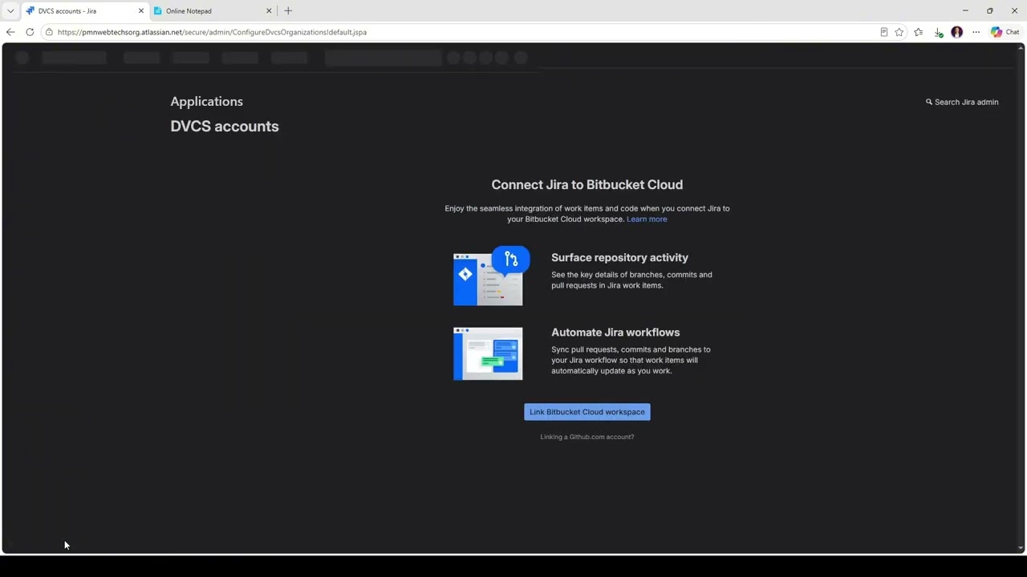1027x577 pixels.
Task: Open the favorites list icon
Action: tap(919, 32)
